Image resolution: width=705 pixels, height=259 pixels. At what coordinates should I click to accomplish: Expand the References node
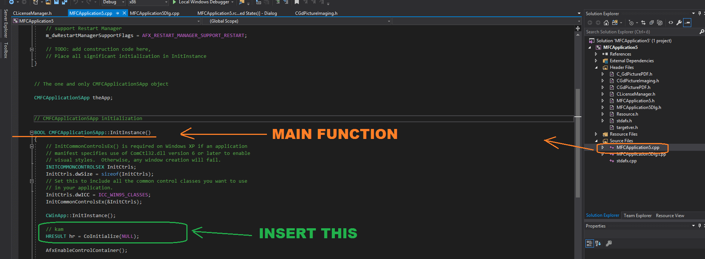click(x=596, y=54)
